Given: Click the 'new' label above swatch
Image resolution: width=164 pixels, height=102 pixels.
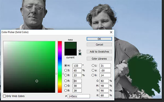Looking at the screenshot, I should point(71,40).
